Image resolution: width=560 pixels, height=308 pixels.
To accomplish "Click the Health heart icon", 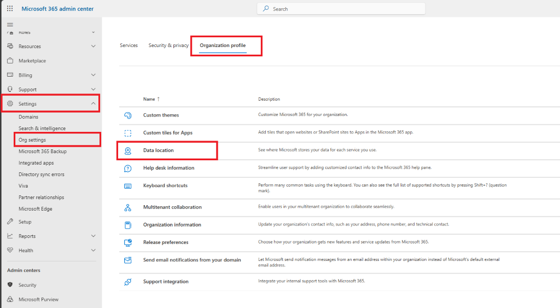I will (10, 250).
